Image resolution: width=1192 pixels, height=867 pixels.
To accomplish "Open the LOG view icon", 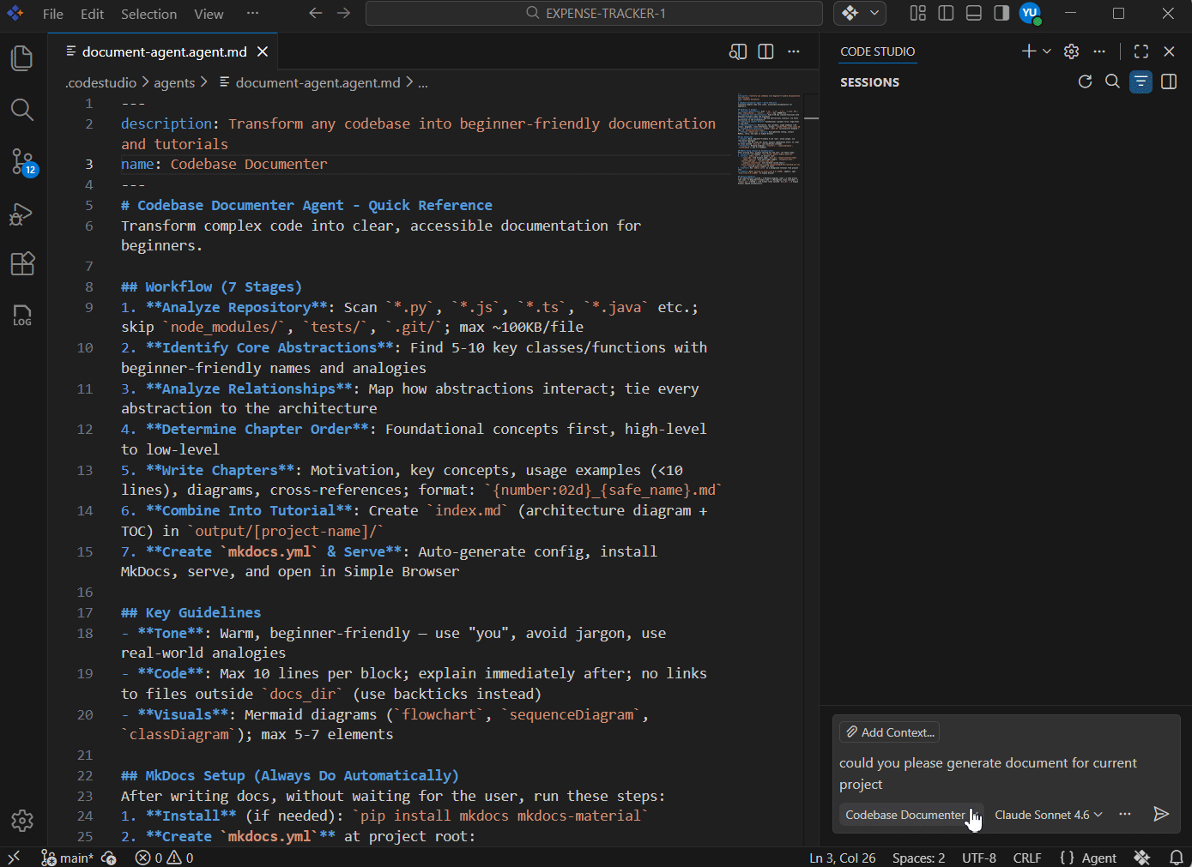I will tap(22, 316).
